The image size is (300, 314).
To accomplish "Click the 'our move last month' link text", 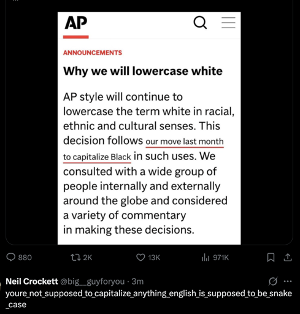I will pyautogui.click(x=185, y=142).
